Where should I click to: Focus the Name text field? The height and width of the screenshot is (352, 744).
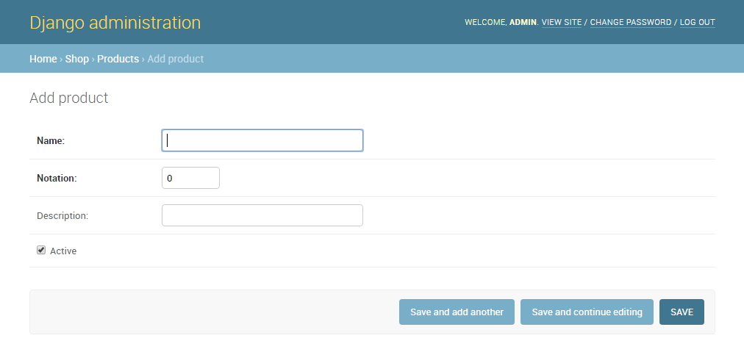[262, 140]
